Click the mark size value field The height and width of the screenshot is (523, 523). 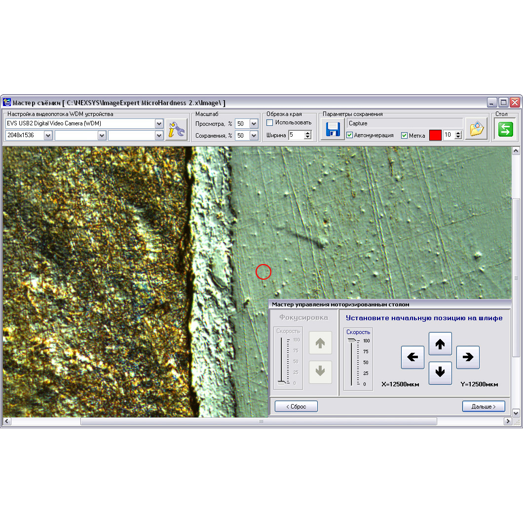[449, 135]
